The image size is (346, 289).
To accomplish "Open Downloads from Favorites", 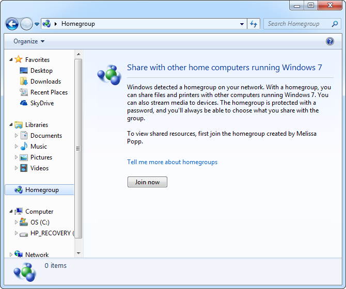I will click(45, 82).
